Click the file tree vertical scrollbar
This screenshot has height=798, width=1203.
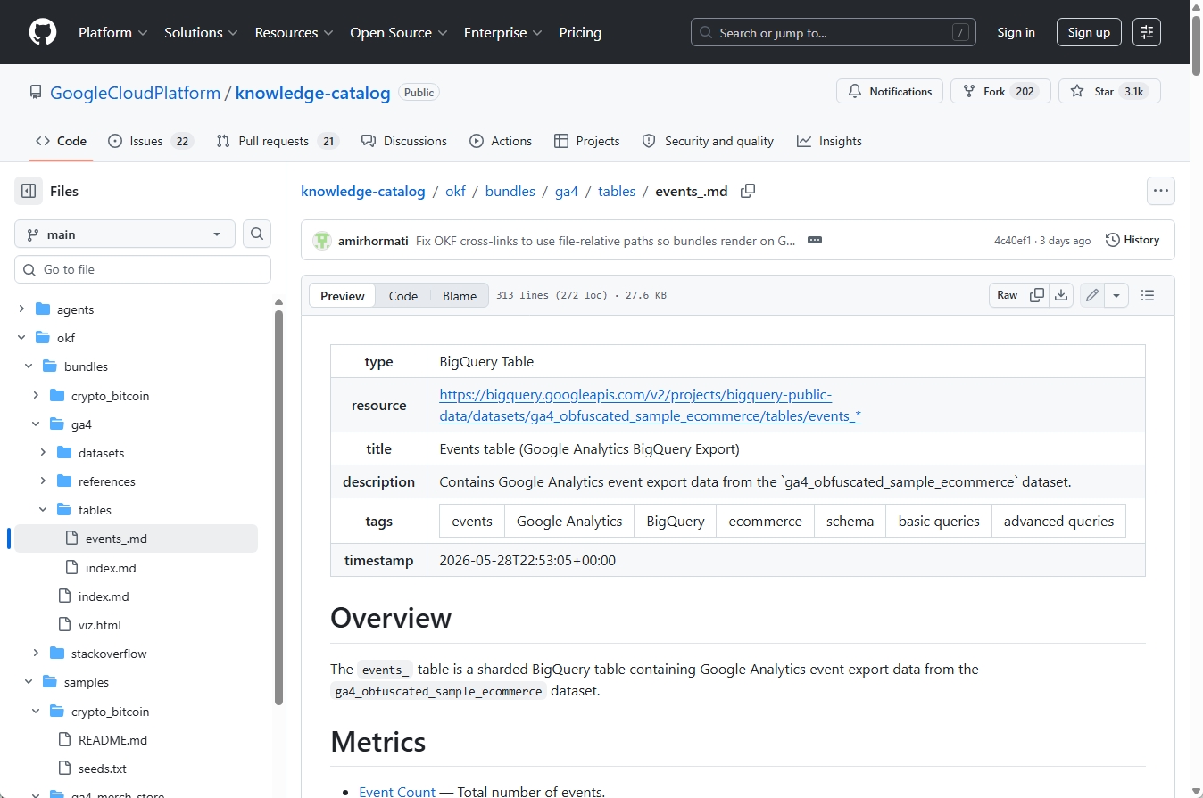pyautogui.click(x=279, y=508)
